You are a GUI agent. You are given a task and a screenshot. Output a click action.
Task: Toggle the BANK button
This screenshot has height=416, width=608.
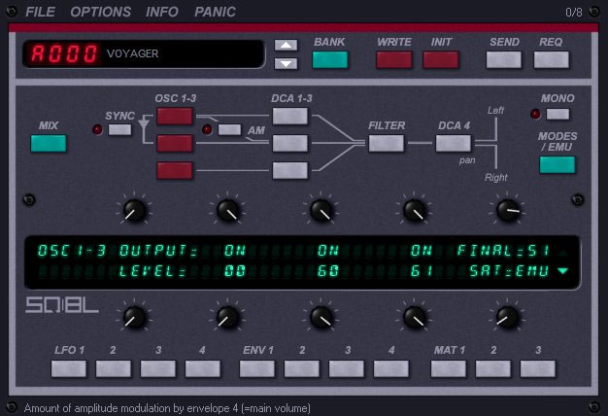coord(330,59)
